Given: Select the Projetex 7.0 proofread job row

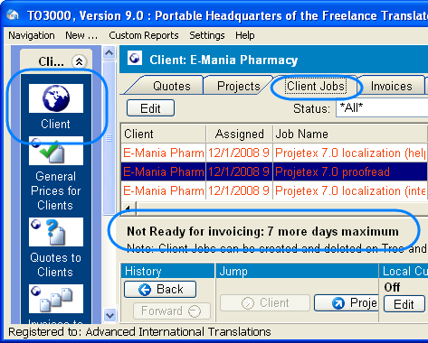Looking at the screenshot, I should (x=274, y=171).
